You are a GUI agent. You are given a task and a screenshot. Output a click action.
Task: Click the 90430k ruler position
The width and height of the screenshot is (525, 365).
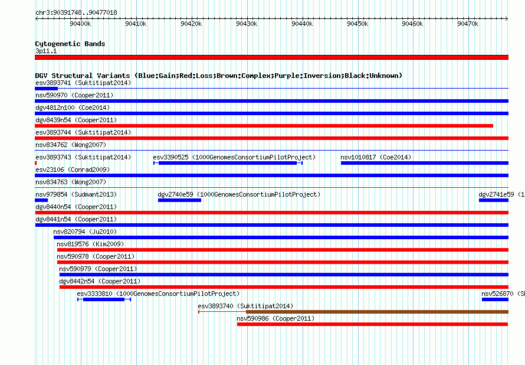[247, 24]
